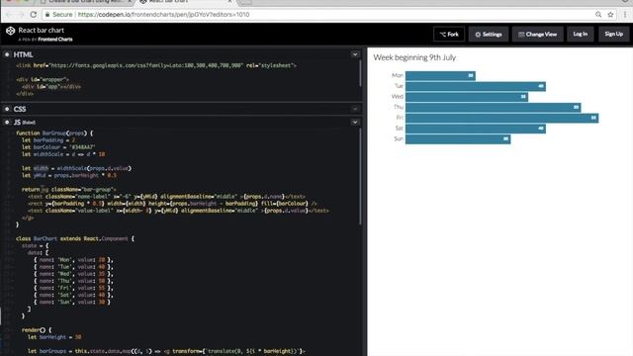Click the Sun bar in chart
This screenshot has width=633, height=356.
point(458,138)
